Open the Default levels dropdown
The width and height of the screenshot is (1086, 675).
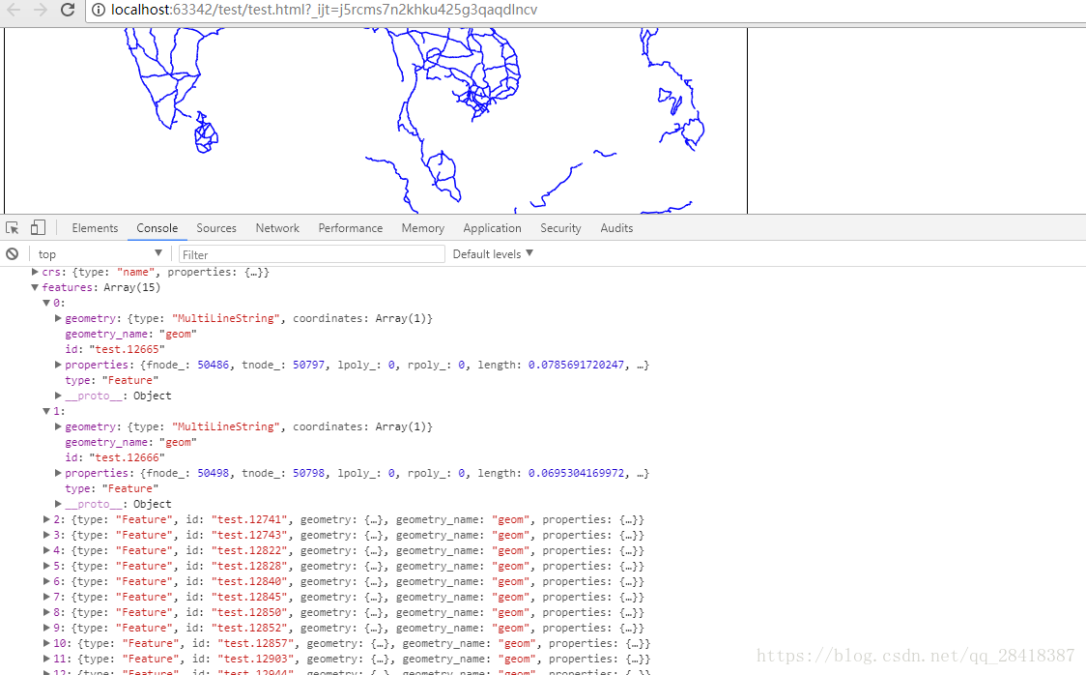491,253
